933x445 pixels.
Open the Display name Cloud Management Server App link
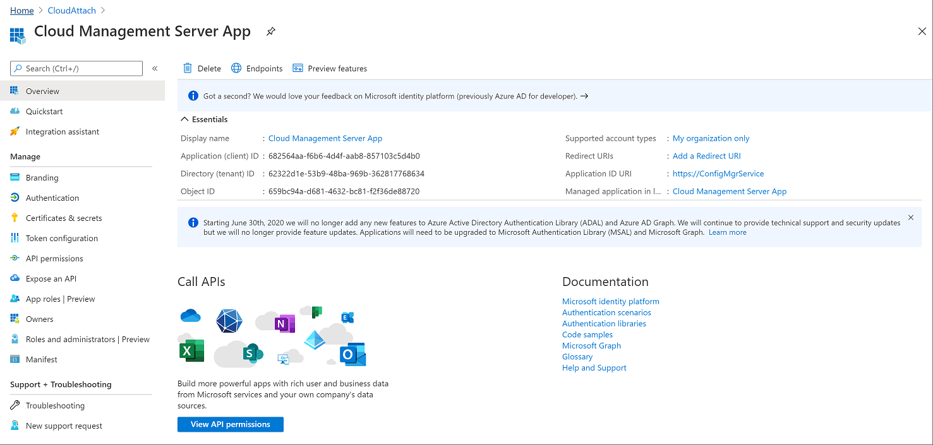click(325, 138)
